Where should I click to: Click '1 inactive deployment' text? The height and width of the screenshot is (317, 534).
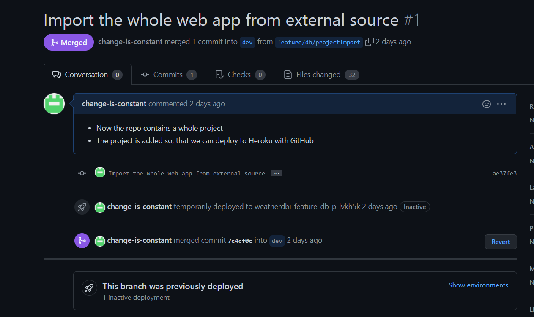[x=136, y=298]
